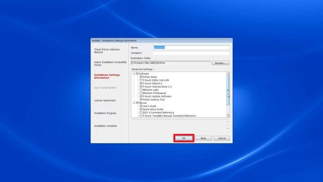Screen dimensions: 323x182
Task: Click the Advanced Settings scrollbar thumb
Action: coord(228,90)
